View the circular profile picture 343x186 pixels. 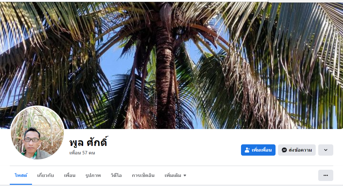(37, 133)
